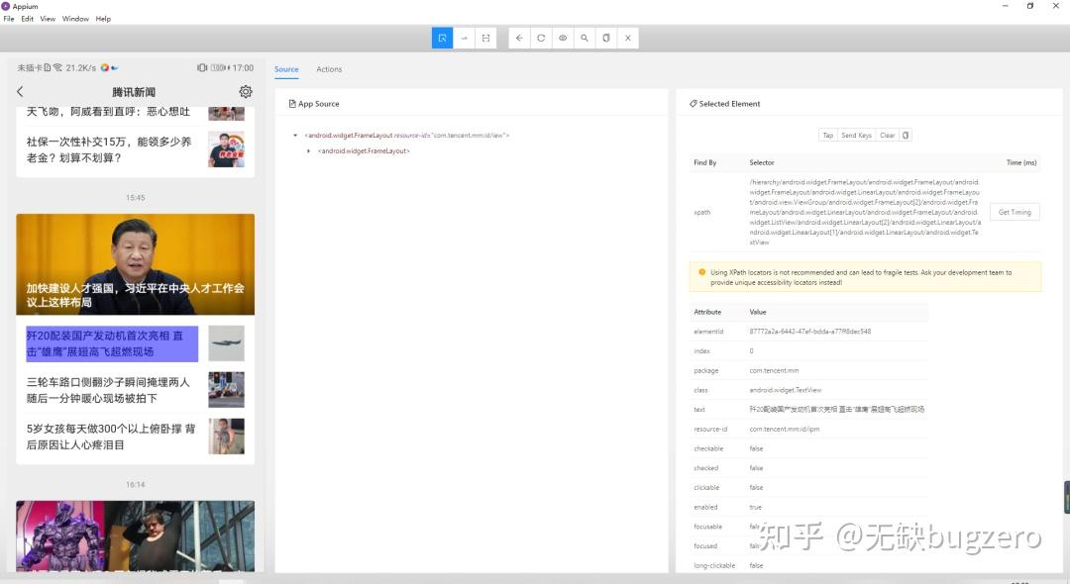The image size is (1070, 584).
Task: Click the robot banner image below 16:14
Action: pyautogui.click(x=135, y=536)
